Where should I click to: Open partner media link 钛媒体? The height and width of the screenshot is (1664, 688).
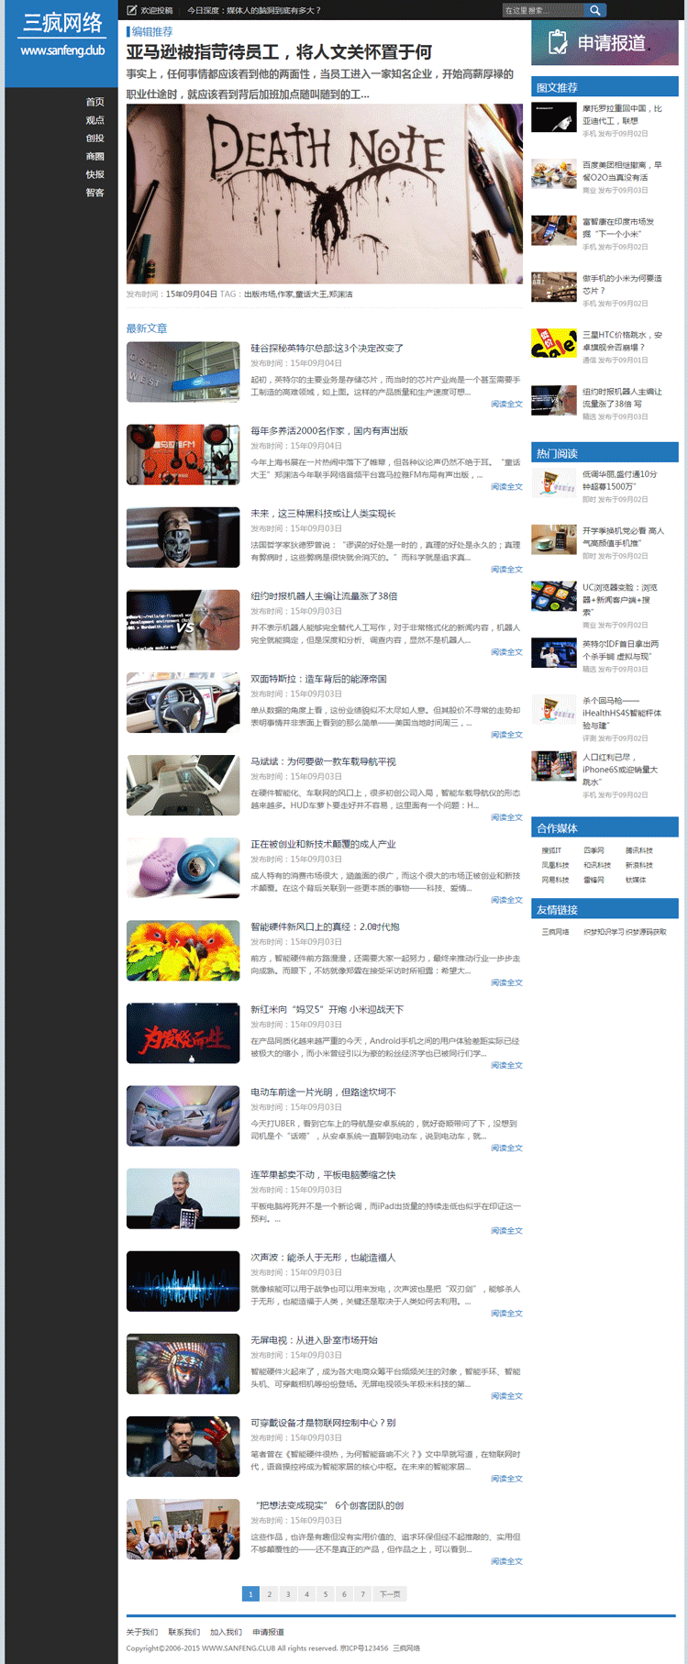636,880
